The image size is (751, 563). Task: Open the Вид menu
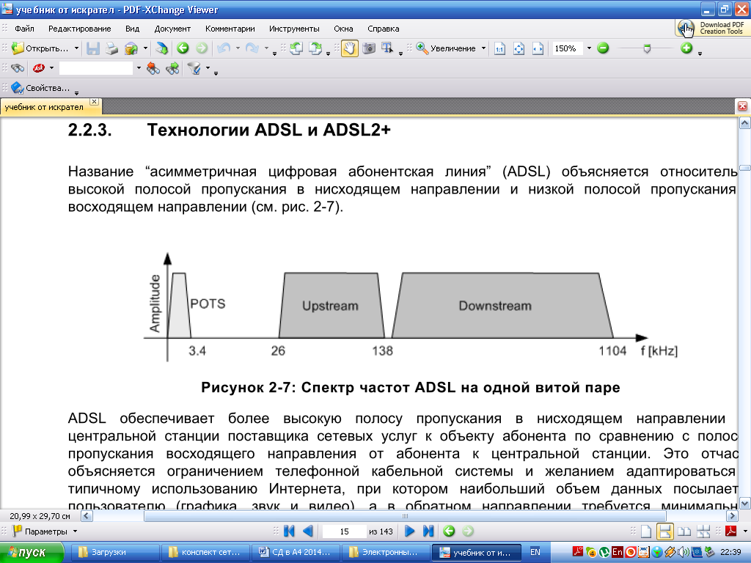click(x=132, y=29)
